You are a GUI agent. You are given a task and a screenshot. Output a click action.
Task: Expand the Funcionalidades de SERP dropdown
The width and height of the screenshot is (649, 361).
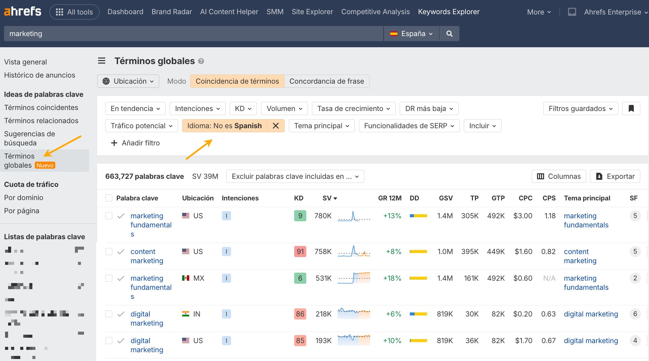pos(409,126)
